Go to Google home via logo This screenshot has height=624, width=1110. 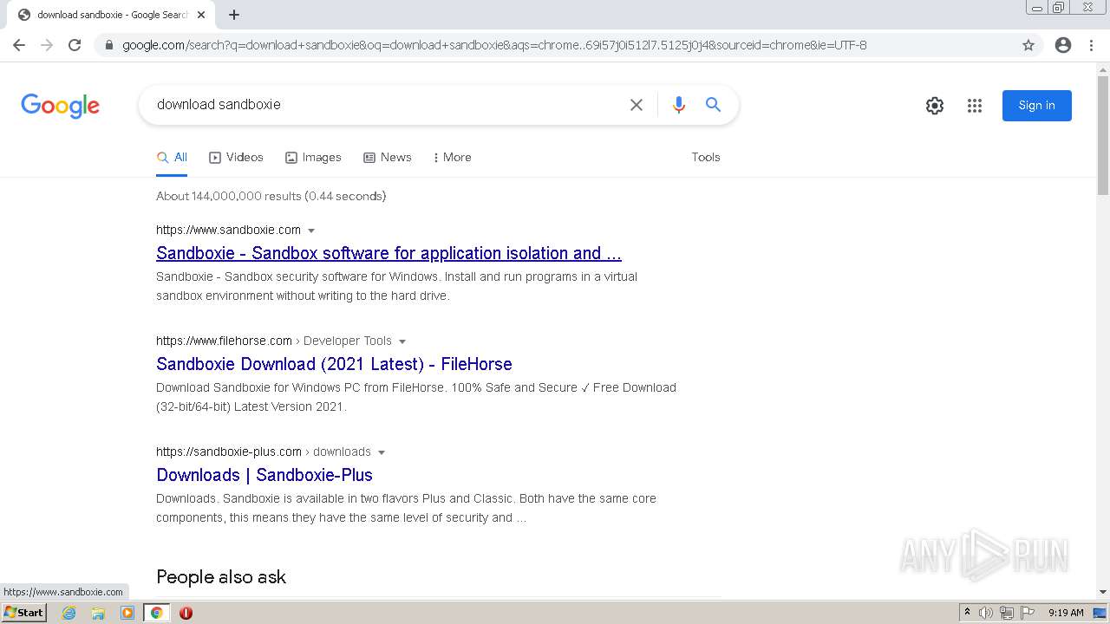(61, 106)
